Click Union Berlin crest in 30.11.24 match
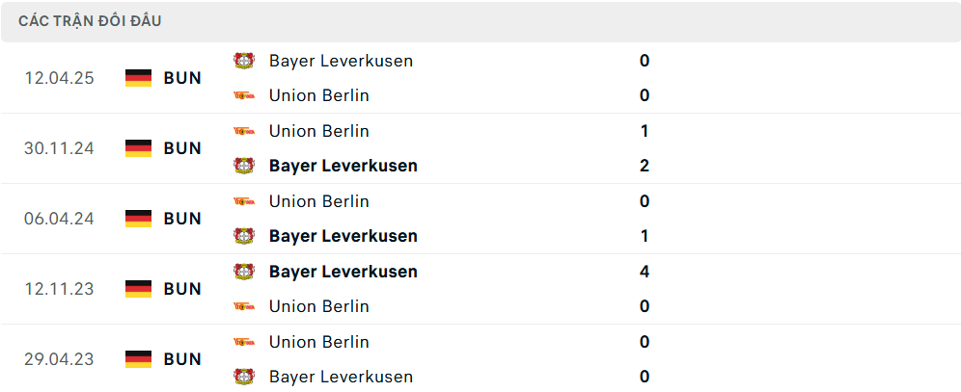The image size is (961, 392). tap(243, 131)
